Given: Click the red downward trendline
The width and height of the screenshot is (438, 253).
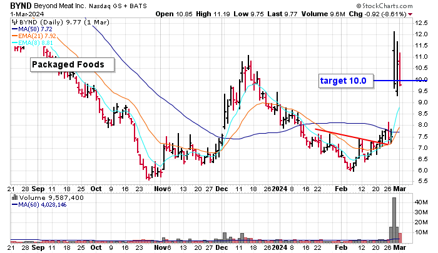Looking at the screenshot, I should point(350,136).
